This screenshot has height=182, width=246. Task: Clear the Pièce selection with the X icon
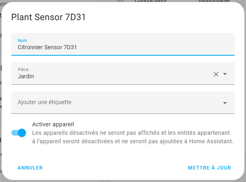point(216,74)
